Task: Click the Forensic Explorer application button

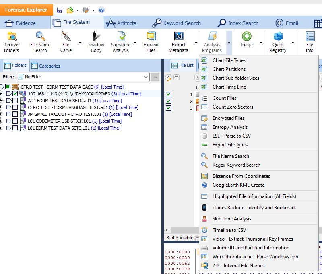Action: [x=26, y=10]
